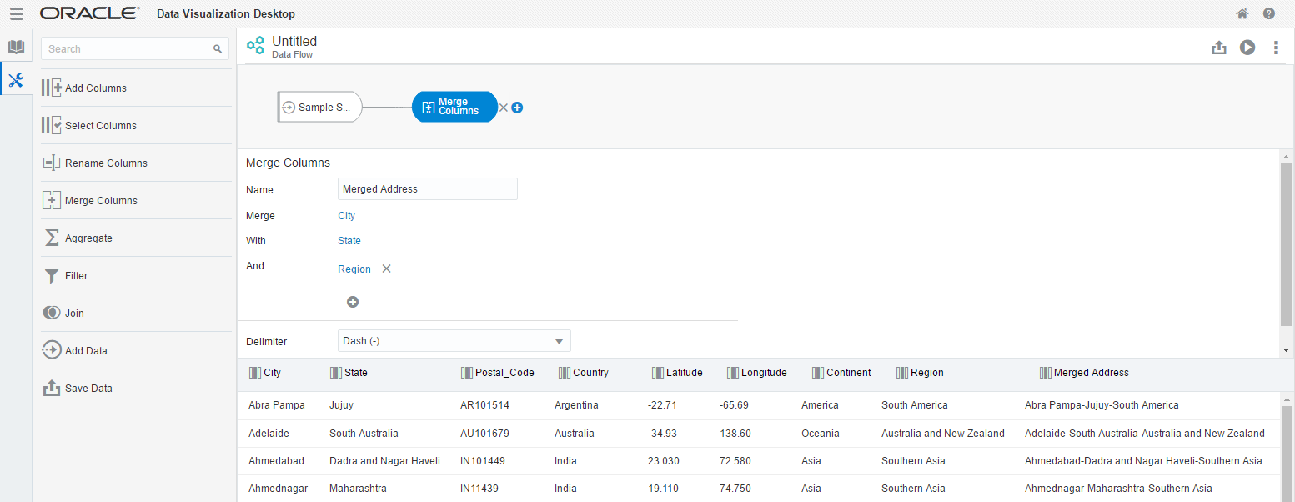This screenshot has height=502, width=1295.
Task: Open the vertical three-dot options menu
Action: pyautogui.click(x=1276, y=48)
